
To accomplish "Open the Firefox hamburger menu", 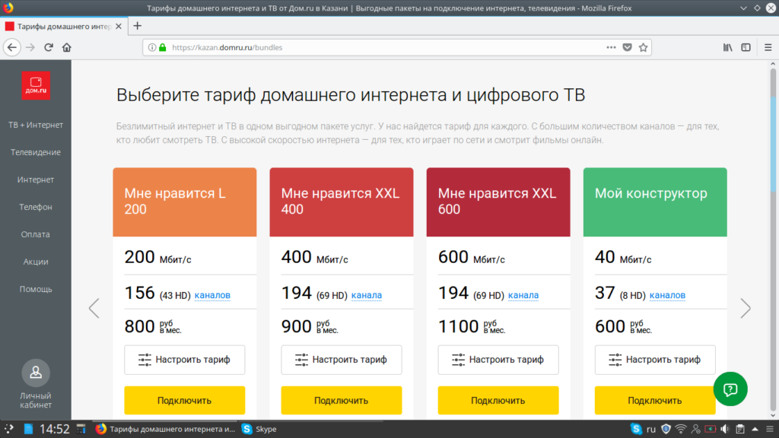I will pyautogui.click(x=768, y=48).
